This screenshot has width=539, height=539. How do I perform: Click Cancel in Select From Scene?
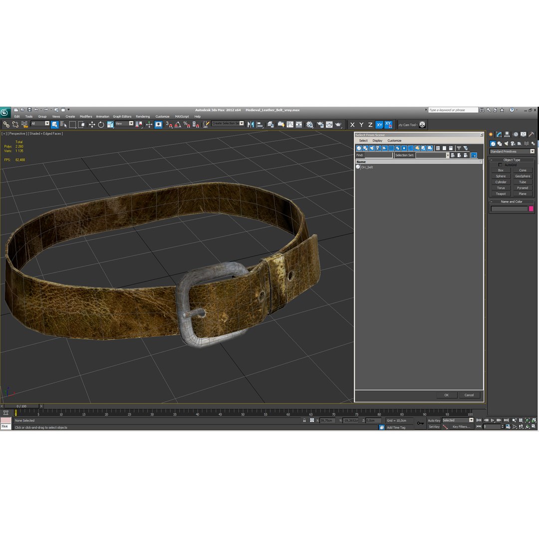coord(469,395)
